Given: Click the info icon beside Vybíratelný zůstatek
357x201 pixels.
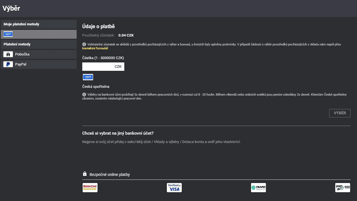Looking at the screenshot, I should (84, 44).
